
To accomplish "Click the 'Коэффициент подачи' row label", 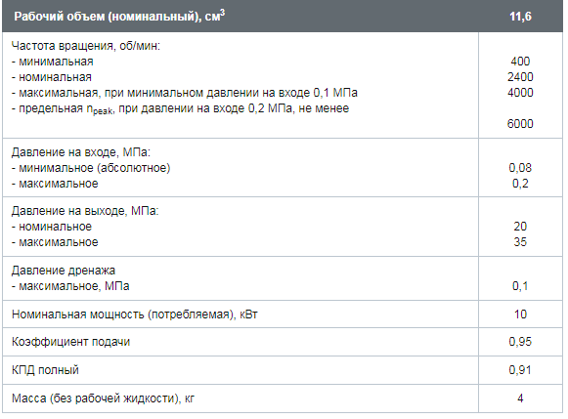I will [71, 342].
